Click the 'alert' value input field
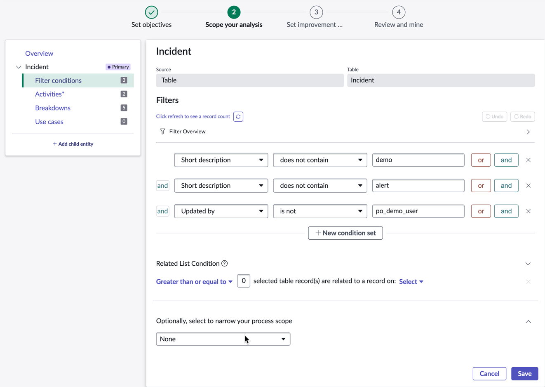The height and width of the screenshot is (387, 545). pos(418,186)
